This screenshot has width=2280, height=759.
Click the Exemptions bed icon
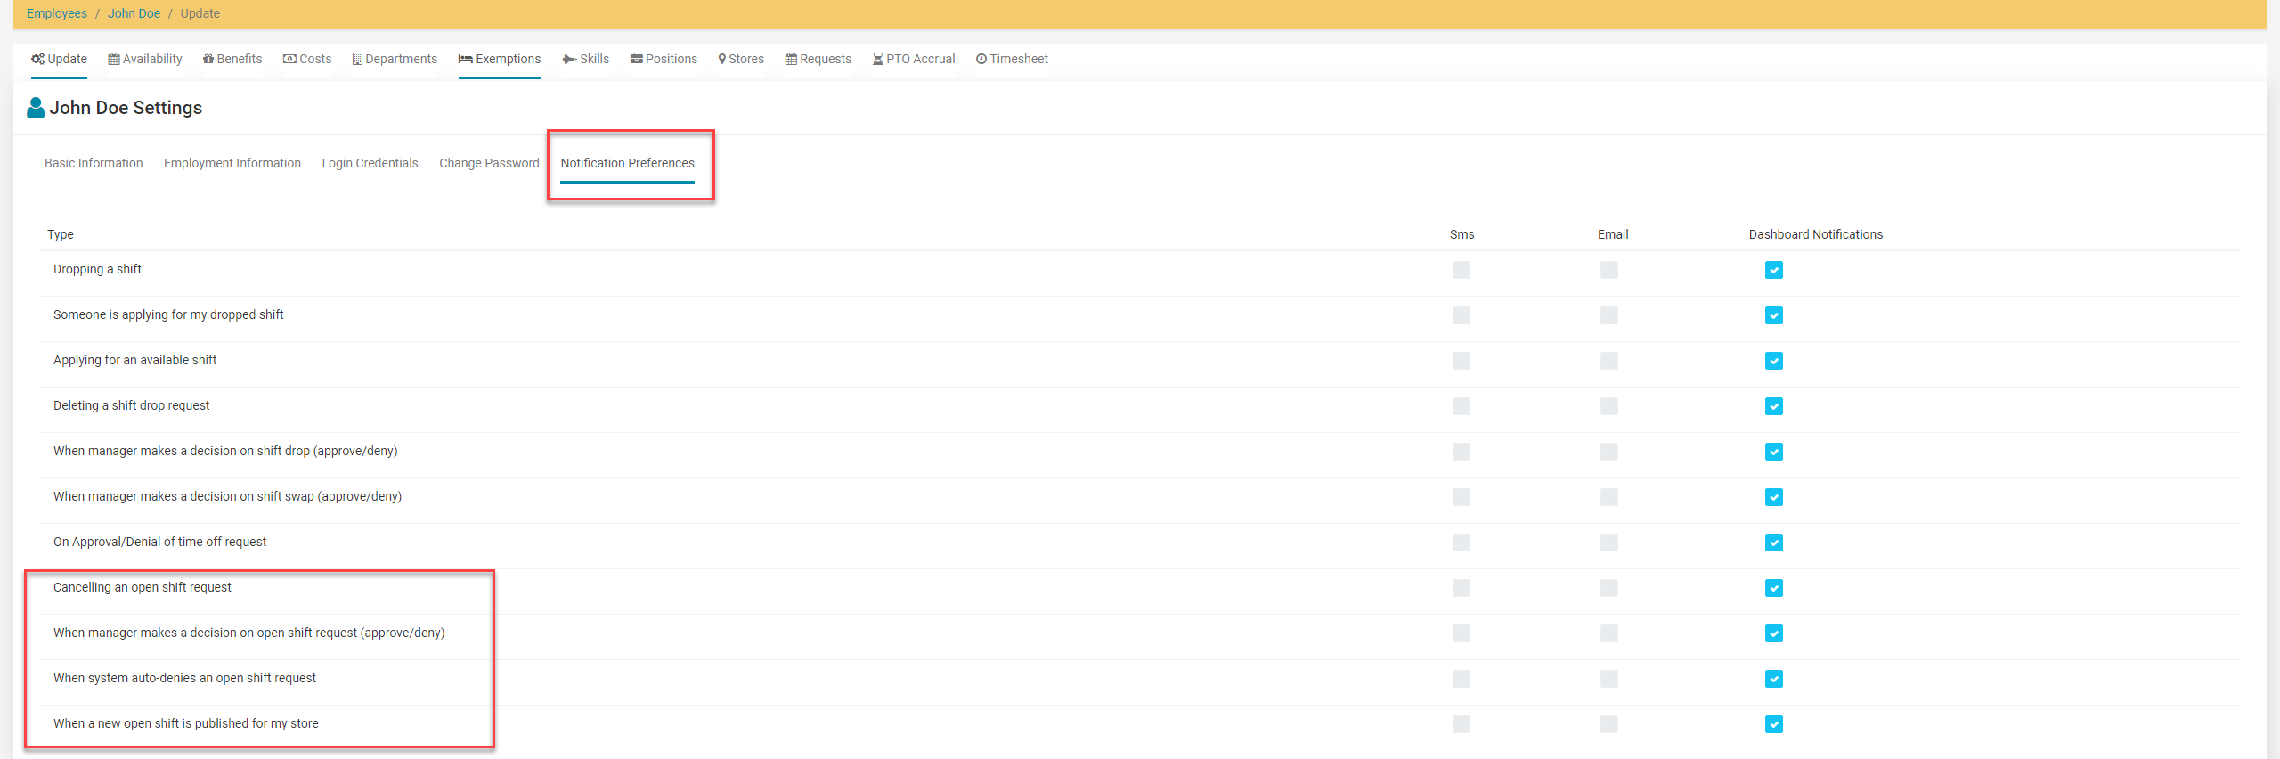[466, 59]
